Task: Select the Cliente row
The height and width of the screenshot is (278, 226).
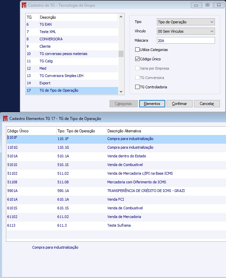Action: [72, 46]
